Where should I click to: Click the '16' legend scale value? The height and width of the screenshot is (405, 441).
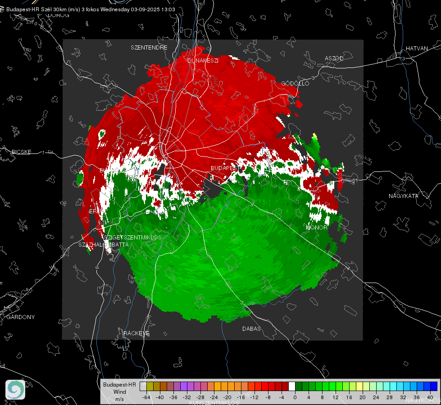349,397
